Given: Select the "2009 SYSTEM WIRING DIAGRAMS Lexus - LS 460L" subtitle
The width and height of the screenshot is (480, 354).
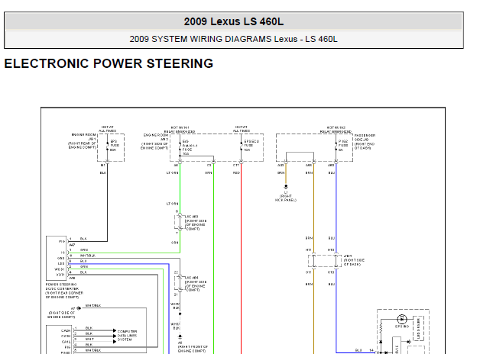Looking at the screenshot, I should pos(233,39).
